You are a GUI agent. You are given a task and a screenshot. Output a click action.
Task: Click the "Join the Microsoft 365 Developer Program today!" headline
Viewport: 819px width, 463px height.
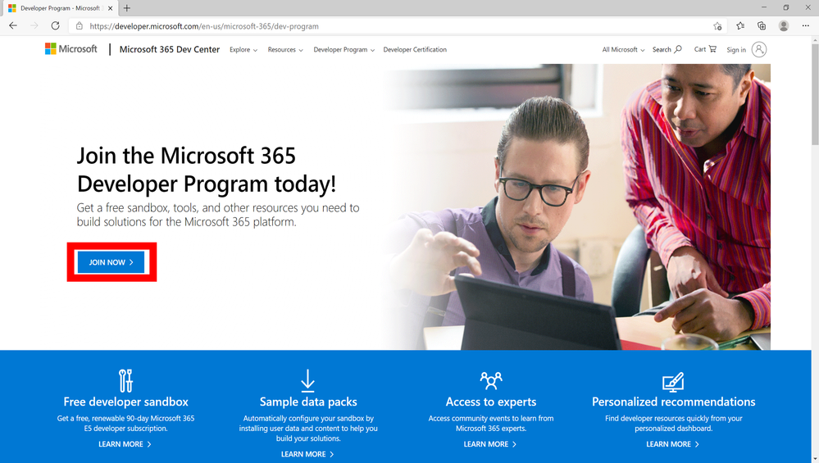207,170
